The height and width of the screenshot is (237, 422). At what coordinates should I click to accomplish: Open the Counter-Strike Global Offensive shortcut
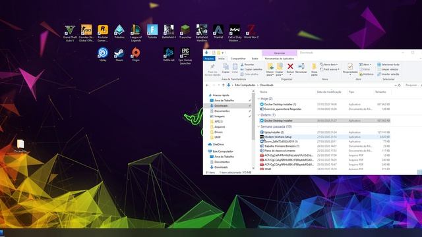pos(86,33)
